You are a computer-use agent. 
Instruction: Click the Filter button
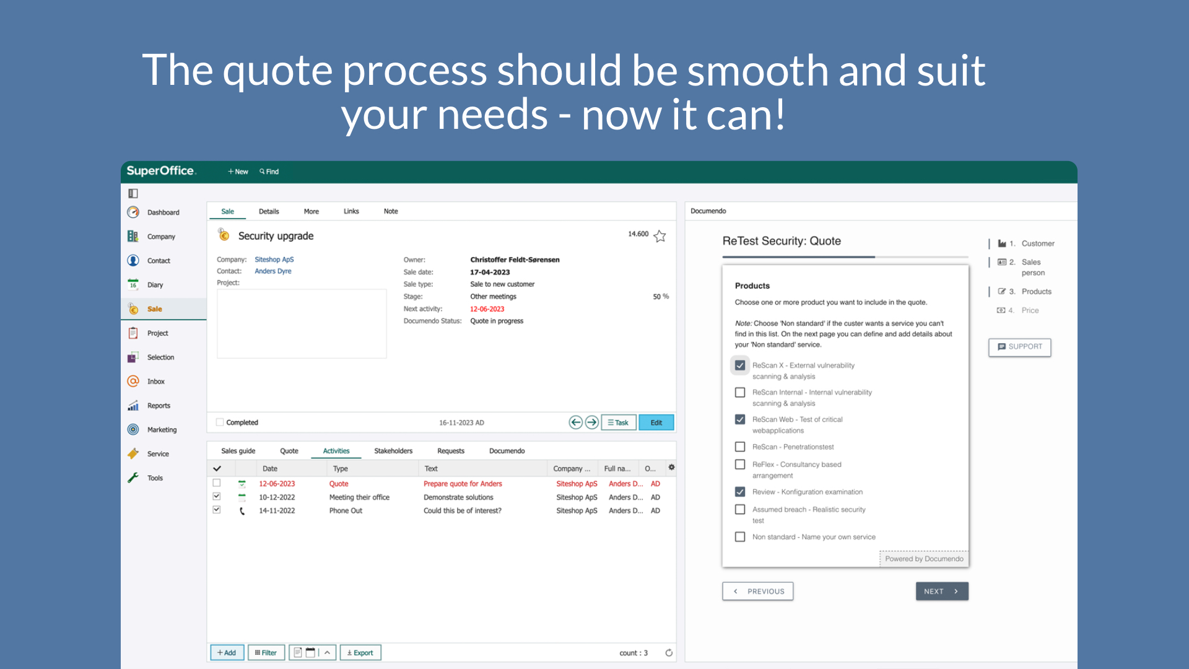tap(266, 652)
